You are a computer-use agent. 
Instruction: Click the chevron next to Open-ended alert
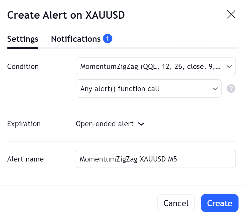point(141,124)
